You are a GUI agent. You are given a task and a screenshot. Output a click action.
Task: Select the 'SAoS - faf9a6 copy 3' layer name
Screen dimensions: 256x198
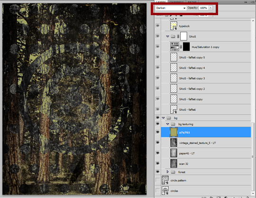pos(192,78)
